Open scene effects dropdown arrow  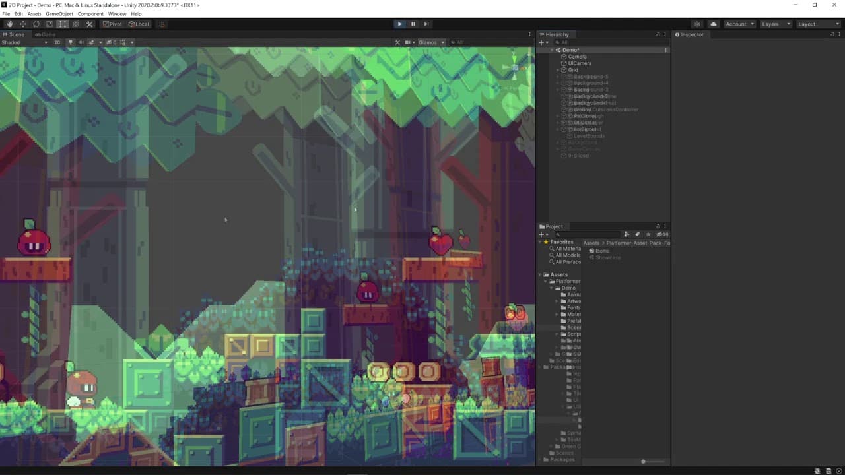(x=100, y=42)
